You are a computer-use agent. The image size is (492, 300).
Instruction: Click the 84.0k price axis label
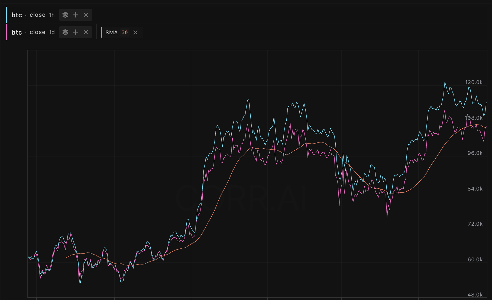(x=475, y=189)
